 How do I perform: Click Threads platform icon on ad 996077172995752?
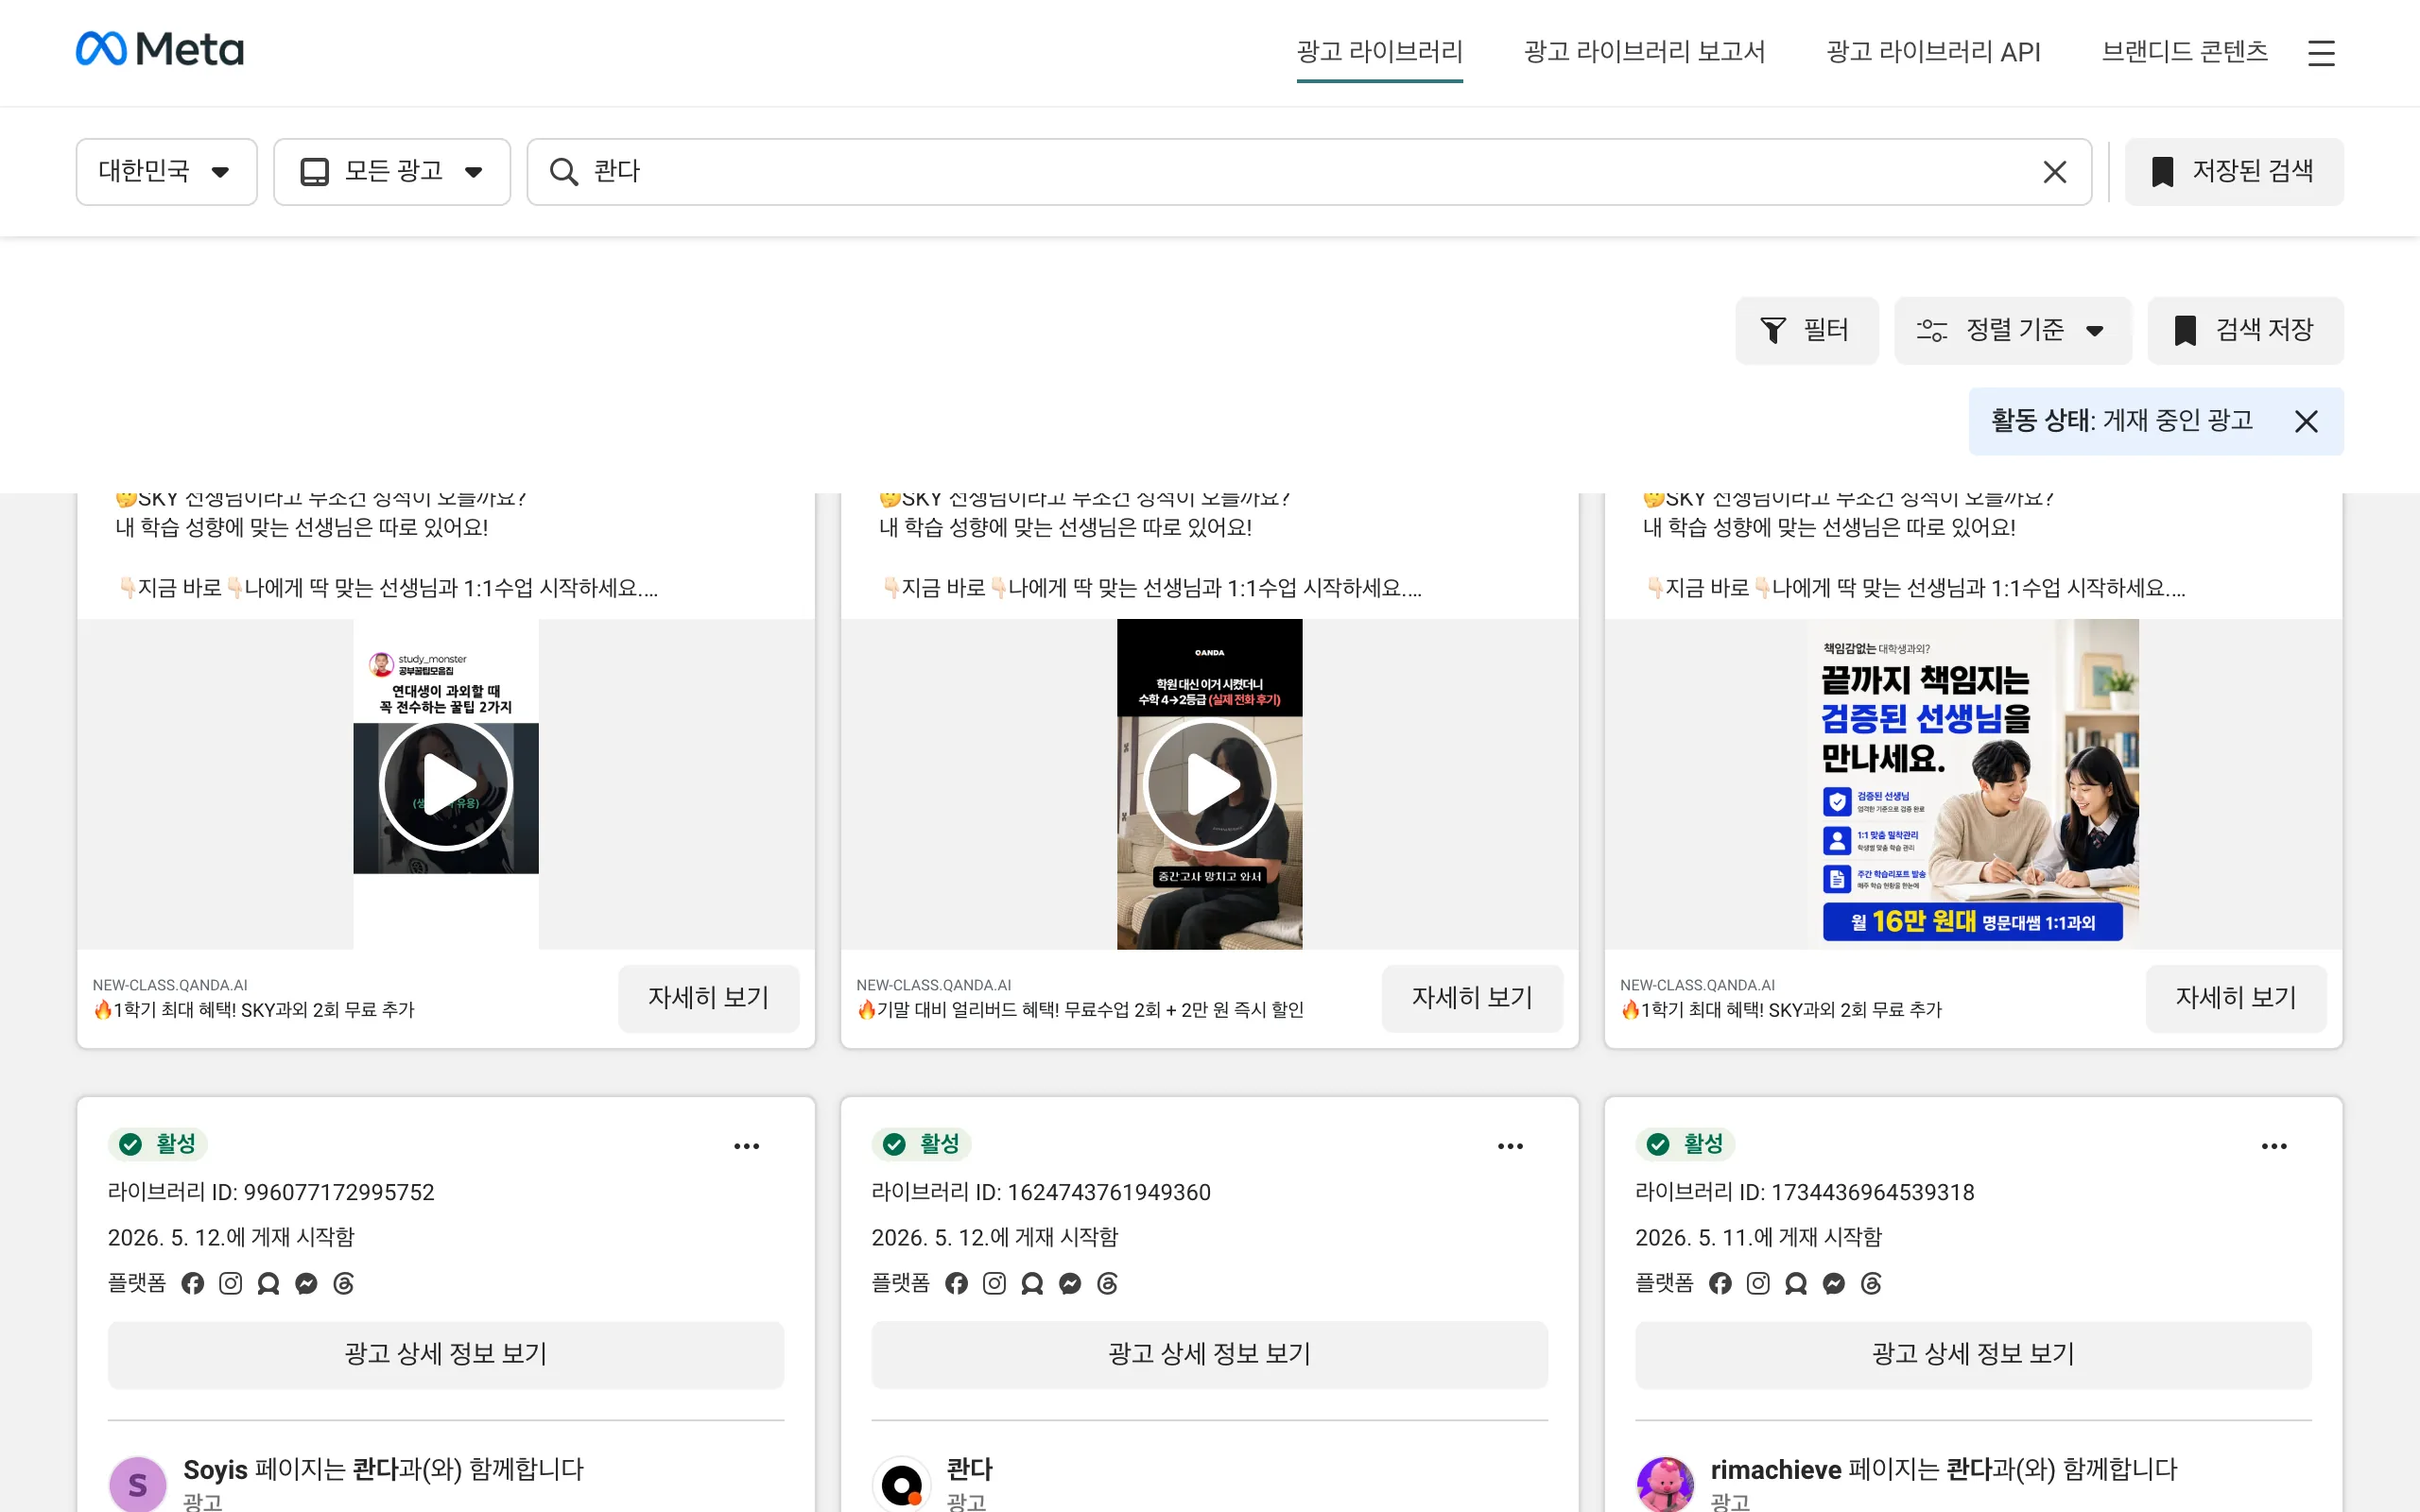(x=344, y=1283)
